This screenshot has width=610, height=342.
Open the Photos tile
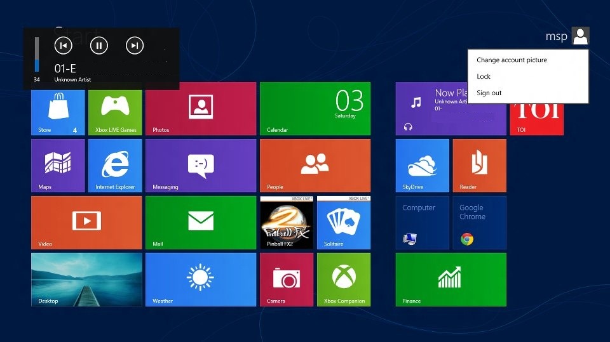(201, 109)
